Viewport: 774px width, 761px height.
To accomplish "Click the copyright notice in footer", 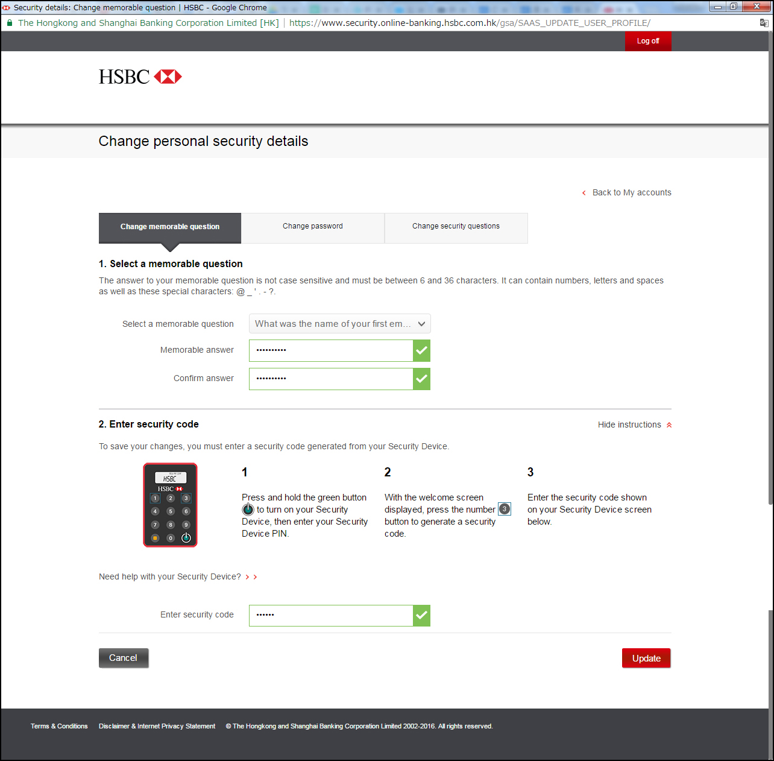I will pos(359,726).
